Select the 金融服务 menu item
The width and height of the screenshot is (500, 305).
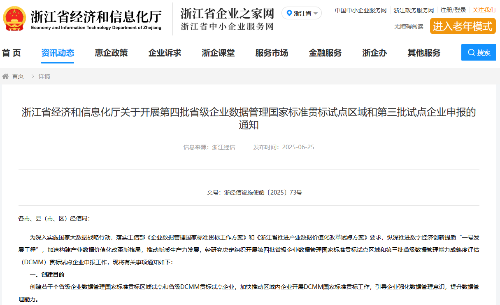point(325,53)
